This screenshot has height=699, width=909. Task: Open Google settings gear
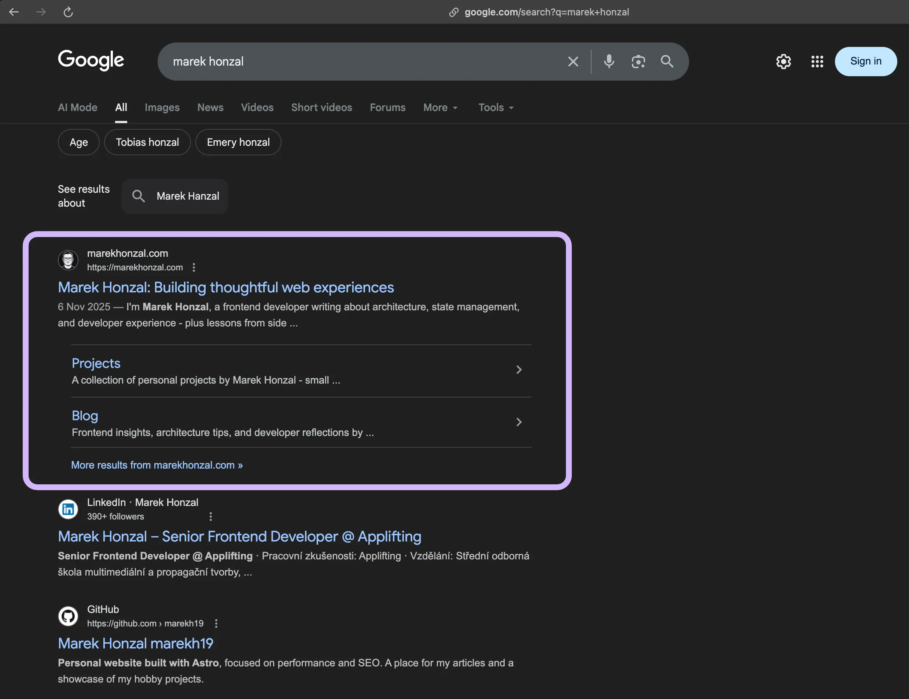783,62
